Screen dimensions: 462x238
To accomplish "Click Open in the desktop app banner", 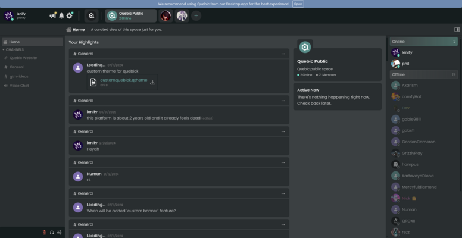I will pos(298,4).
